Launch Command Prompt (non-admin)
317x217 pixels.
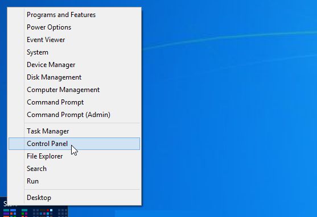click(x=74, y=102)
